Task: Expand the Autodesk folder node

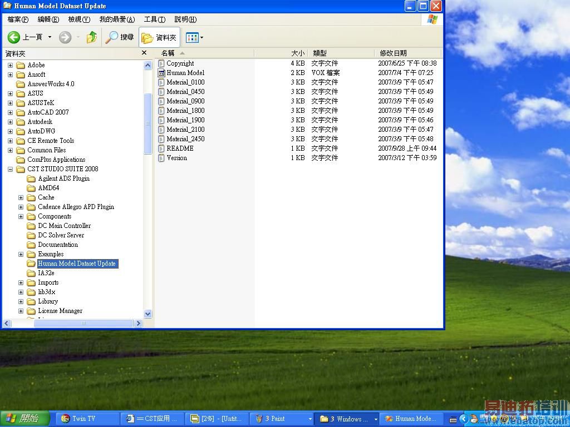Action: tap(10, 122)
